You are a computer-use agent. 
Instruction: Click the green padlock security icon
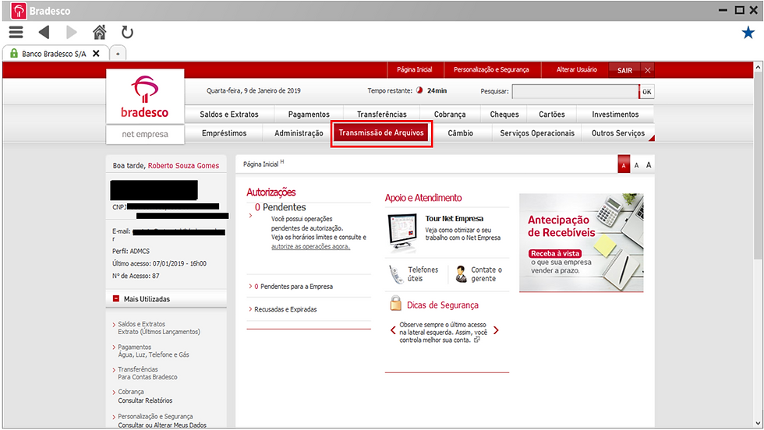[x=14, y=53]
